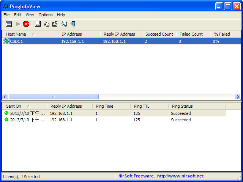Sort by the Host Name column header

tap(30, 34)
